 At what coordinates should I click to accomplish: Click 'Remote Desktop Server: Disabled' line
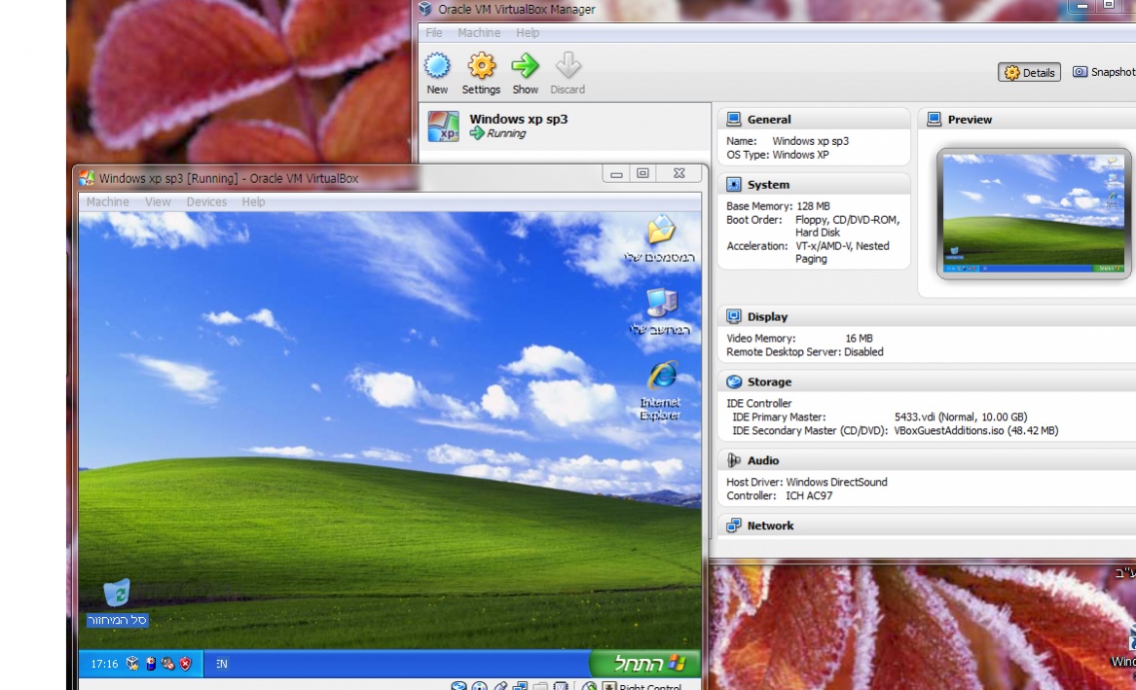coord(805,352)
